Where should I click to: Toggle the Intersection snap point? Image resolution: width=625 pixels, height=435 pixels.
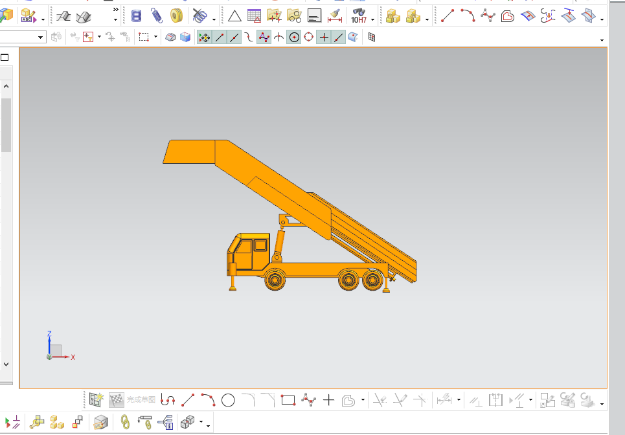pos(278,38)
